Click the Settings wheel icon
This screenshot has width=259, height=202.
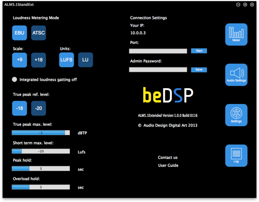coord(236,115)
